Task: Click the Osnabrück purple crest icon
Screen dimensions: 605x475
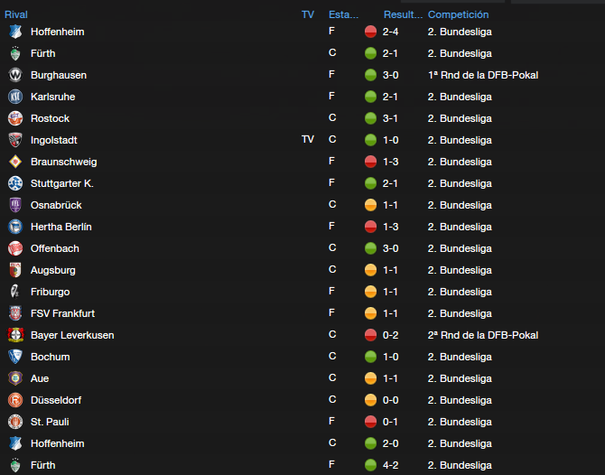Action: tap(15, 205)
